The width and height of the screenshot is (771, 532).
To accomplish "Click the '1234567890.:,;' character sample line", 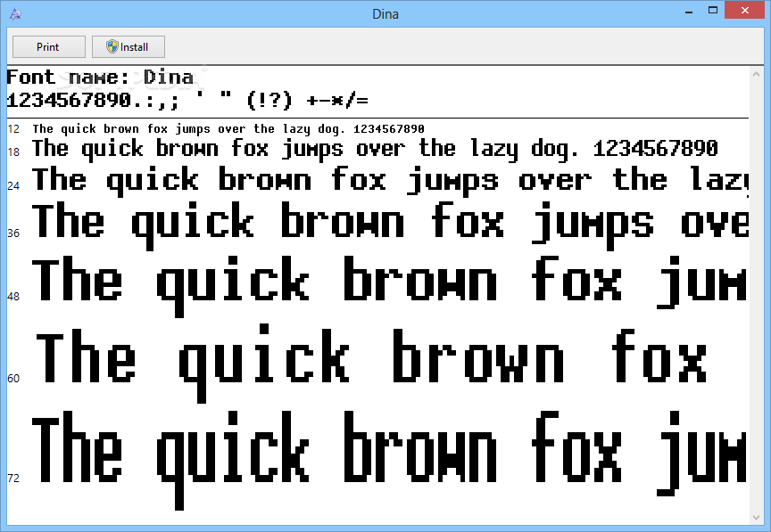I will point(187,100).
